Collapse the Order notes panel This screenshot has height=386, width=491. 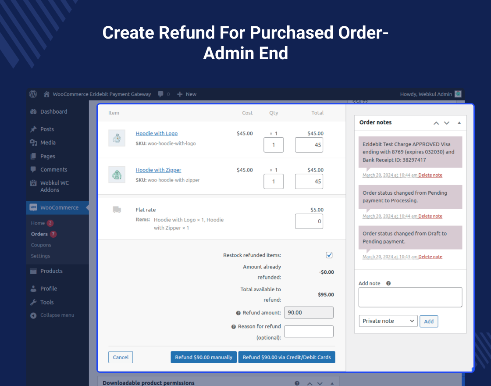coord(459,123)
